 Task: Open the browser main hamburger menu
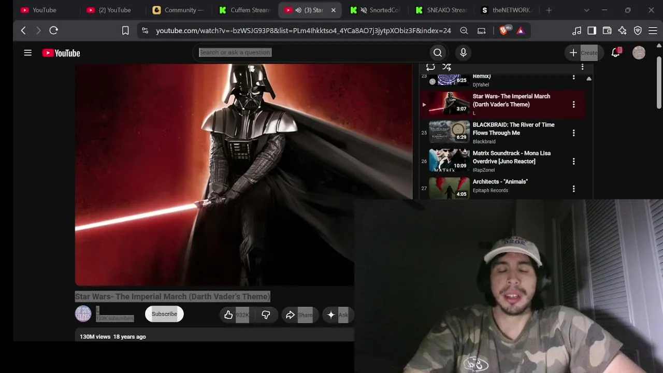pyautogui.click(x=653, y=31)
